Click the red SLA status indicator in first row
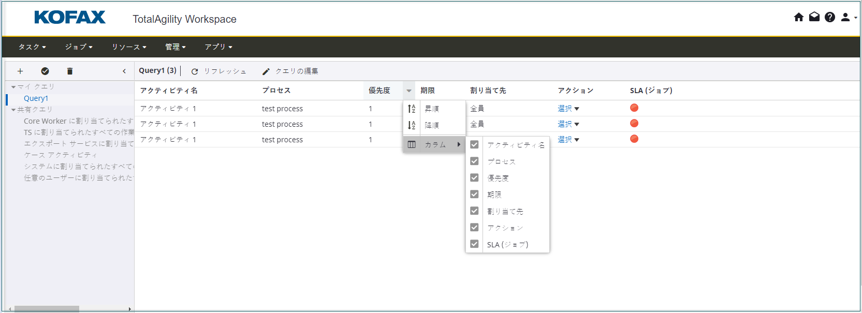 click(634, 108)
